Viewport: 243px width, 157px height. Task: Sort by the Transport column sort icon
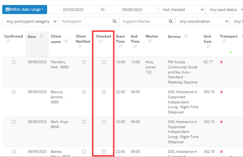[x=225, y=41]
